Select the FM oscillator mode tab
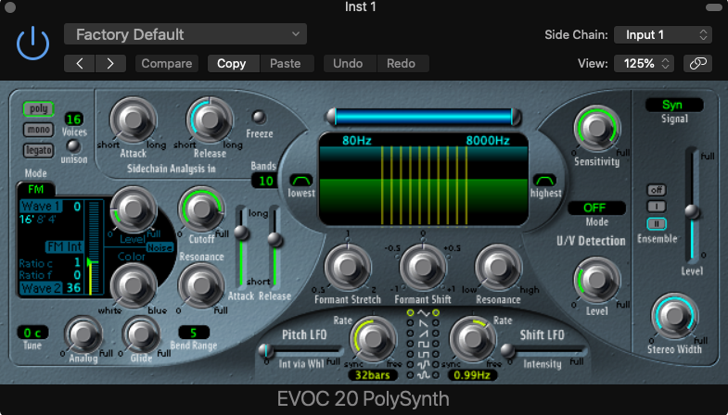 tap(36, 189)
